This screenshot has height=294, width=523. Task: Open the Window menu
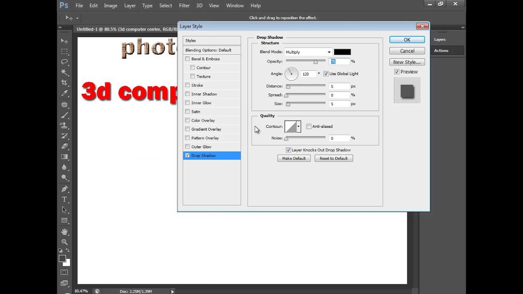235,6
